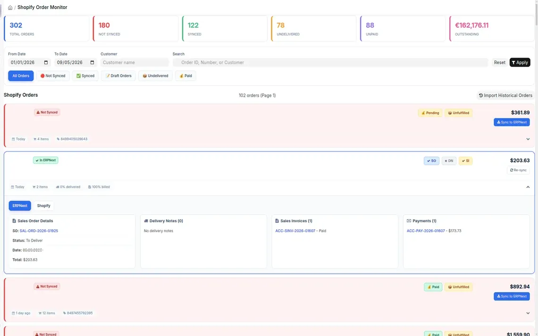This screenshot has height=336, width=538.
Task: Click Paid badge on $892.94 order
Action: pyautogui.click(x=433, y=287)
